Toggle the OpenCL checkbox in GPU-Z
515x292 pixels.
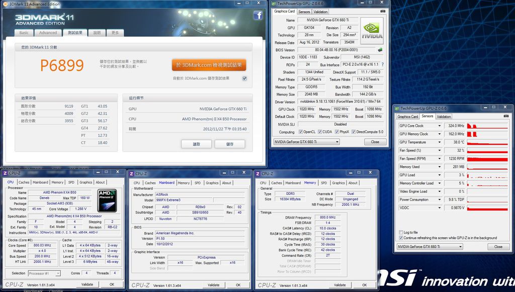click(301, 132)
